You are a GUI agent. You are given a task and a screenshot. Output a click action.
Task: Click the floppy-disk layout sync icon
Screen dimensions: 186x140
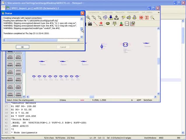(133, 24)
